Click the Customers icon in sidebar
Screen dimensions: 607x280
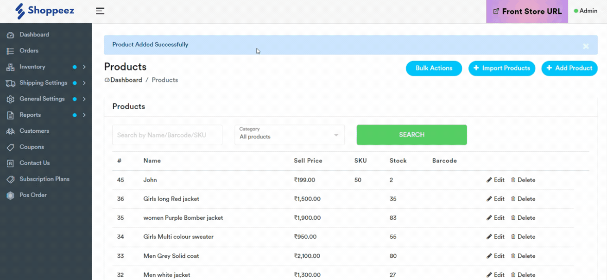pyautogui.click(x=10, y=131)
